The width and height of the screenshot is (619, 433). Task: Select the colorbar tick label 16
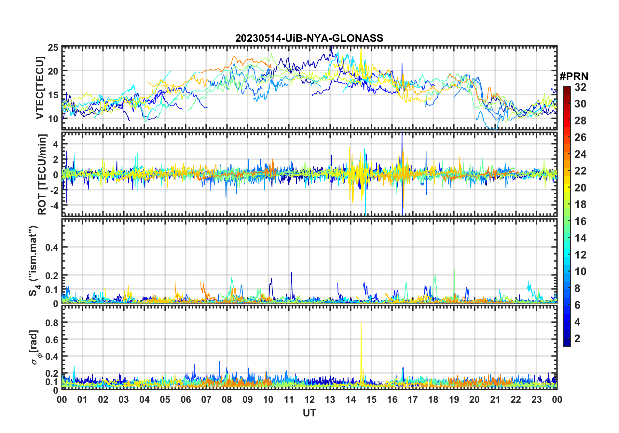tap(580, 221)
